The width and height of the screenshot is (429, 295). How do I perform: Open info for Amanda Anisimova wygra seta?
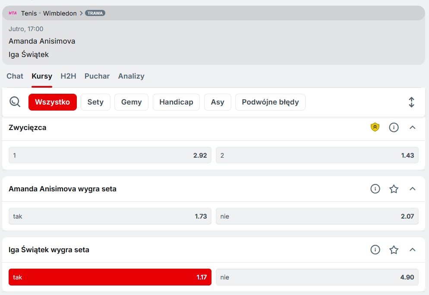pyautogui.click(x=375, y=189)
